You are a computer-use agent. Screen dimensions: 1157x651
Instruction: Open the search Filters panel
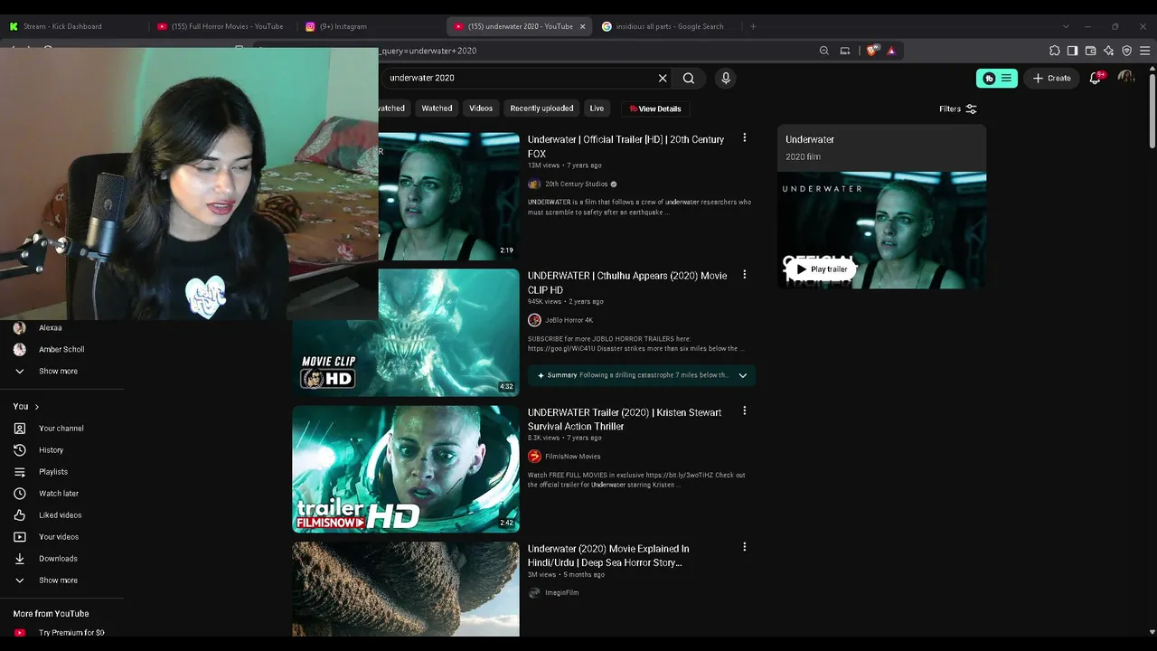pos(958,108)
